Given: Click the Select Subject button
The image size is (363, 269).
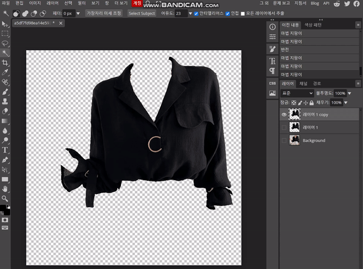Looking at the screenshot, I should click(x=142, y=13).
